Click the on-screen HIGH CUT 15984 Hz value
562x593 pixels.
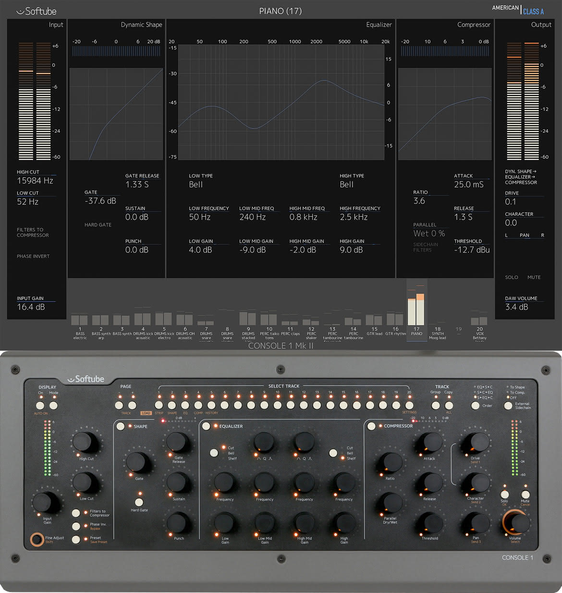tap(35, 181)
